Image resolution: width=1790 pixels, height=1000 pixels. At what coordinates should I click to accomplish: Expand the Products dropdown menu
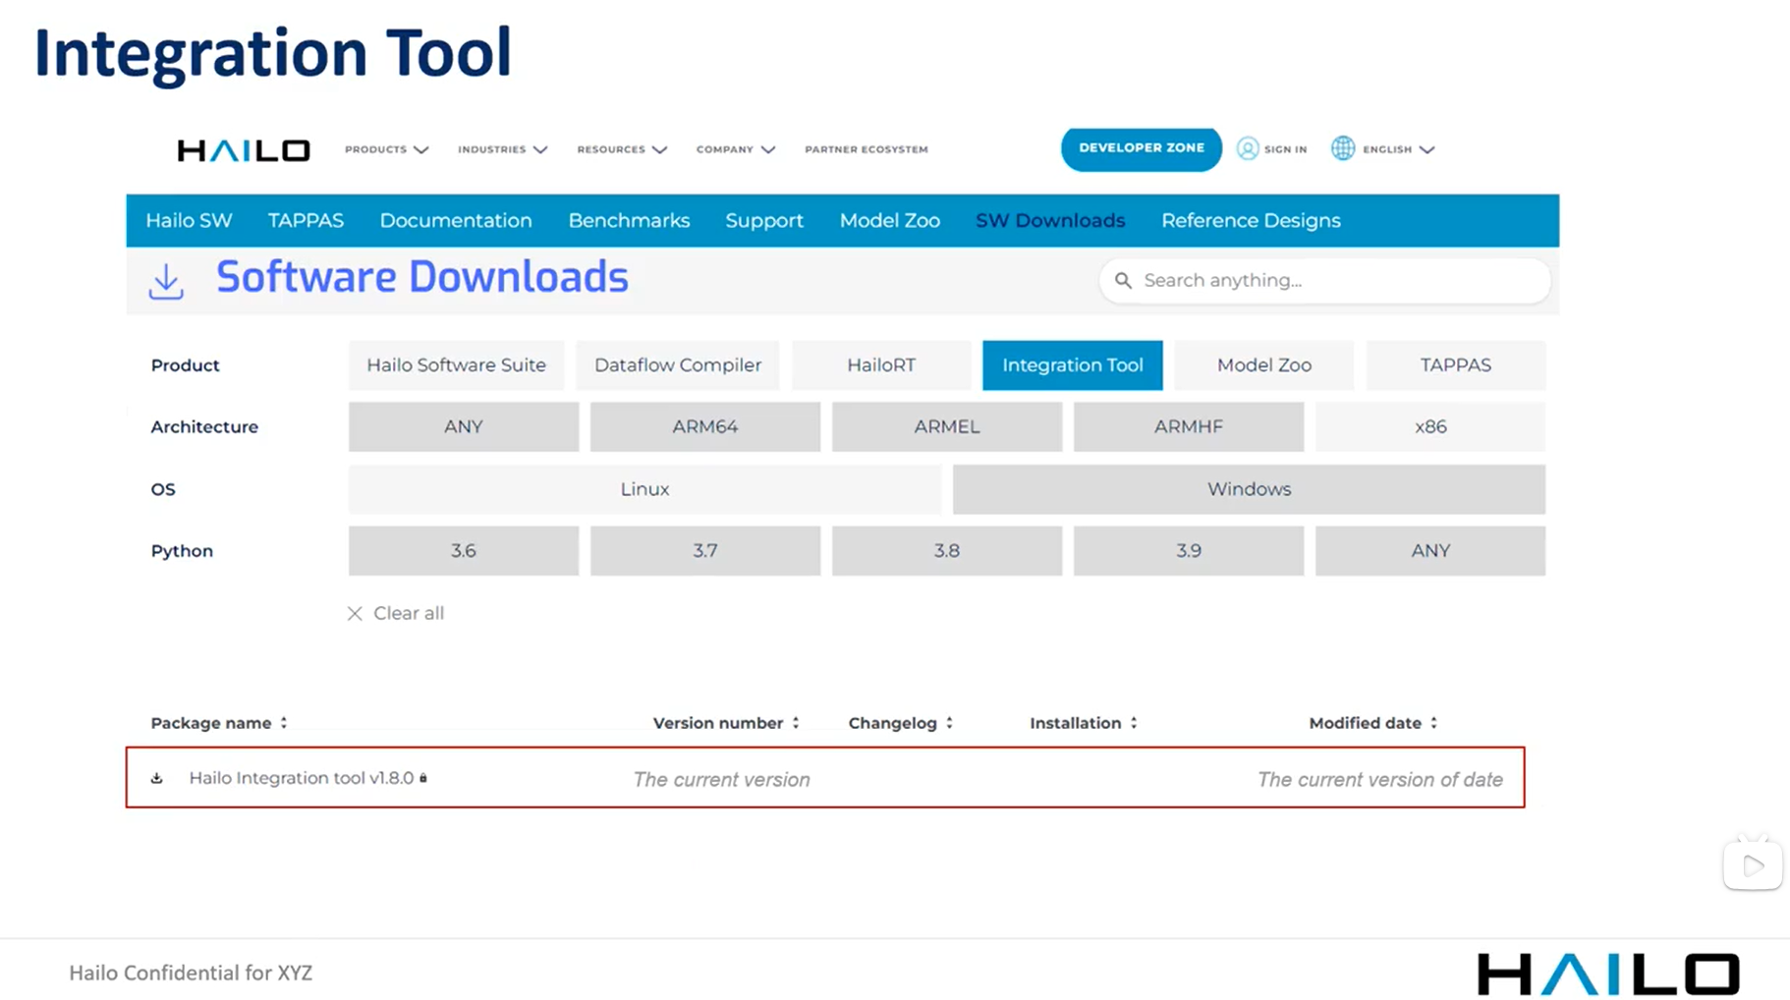[386, 149]
